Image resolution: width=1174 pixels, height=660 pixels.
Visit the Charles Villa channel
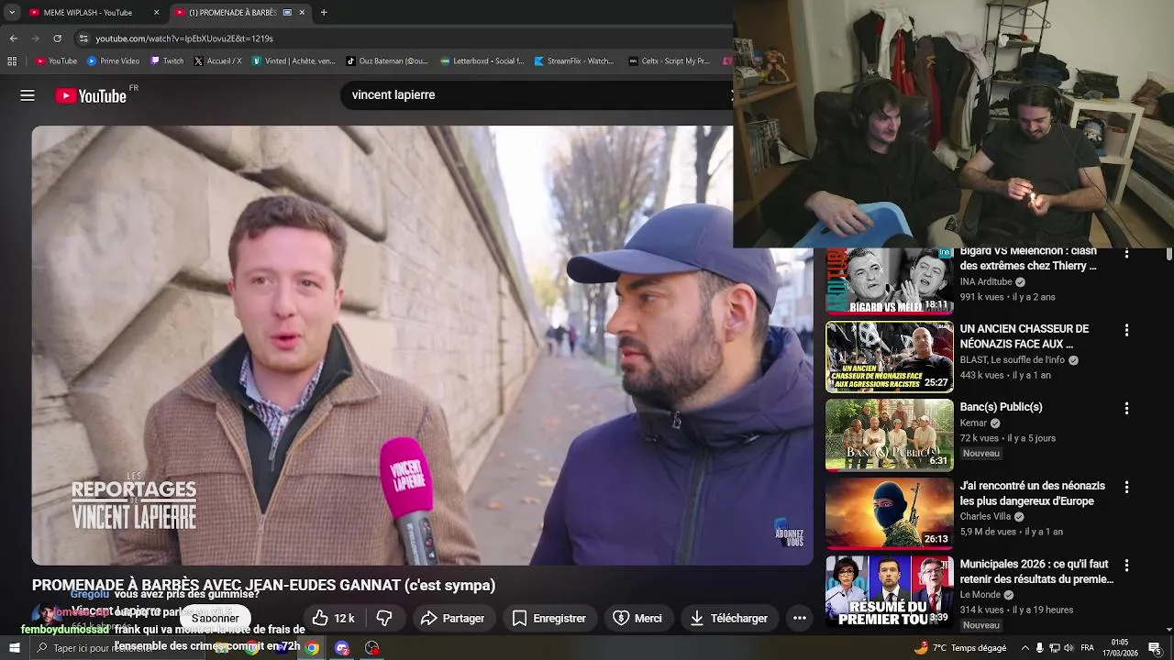(x=985, y=517)
